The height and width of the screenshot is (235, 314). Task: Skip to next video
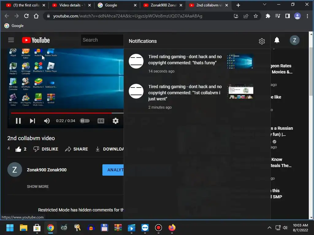click(x=33, y=121)
